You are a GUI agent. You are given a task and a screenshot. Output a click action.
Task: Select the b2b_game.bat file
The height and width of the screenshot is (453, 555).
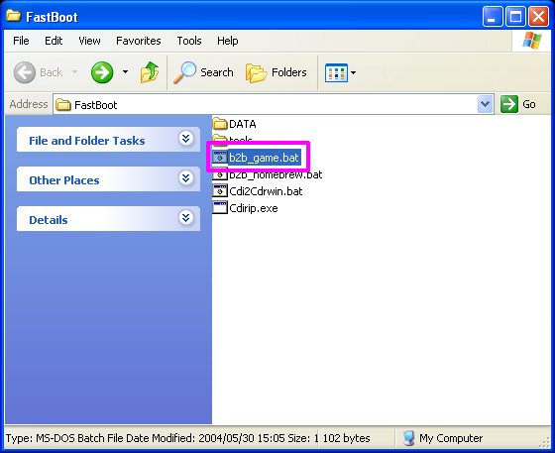(x=257, y=158)
